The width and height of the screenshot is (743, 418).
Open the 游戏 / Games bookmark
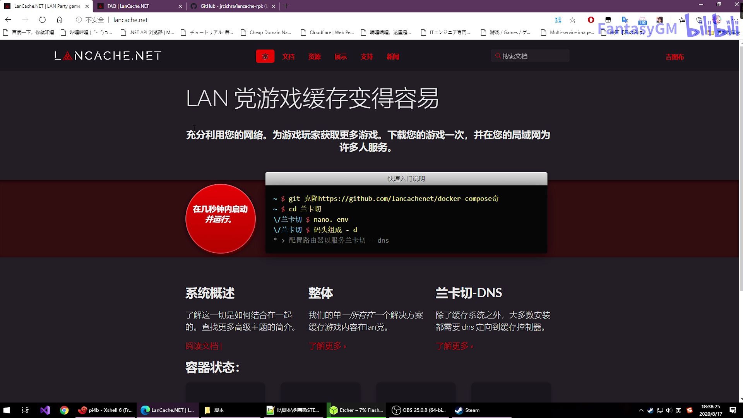pos(506,33)
